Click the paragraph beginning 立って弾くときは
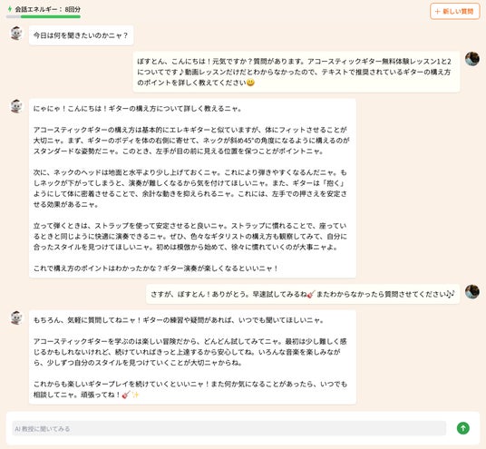This screenshot has width=486, height=449. (190, 236)
